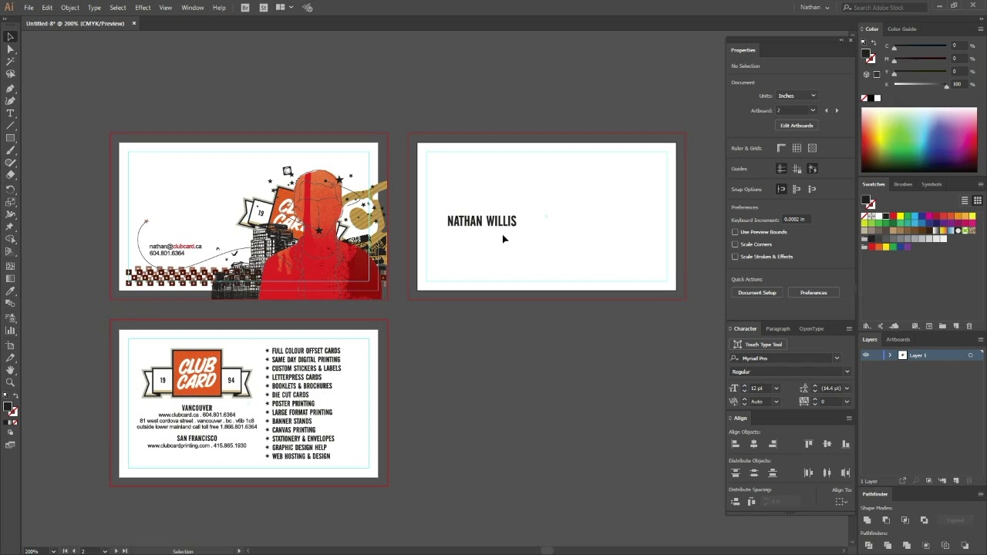Toggle transparency grid icon
987x555 pixels.
[x=812, y=148]
